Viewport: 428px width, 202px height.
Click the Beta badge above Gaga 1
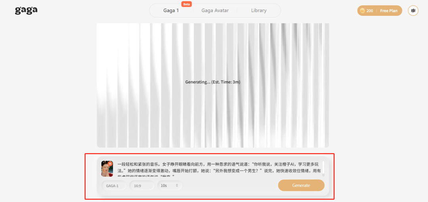click(187, 4)
